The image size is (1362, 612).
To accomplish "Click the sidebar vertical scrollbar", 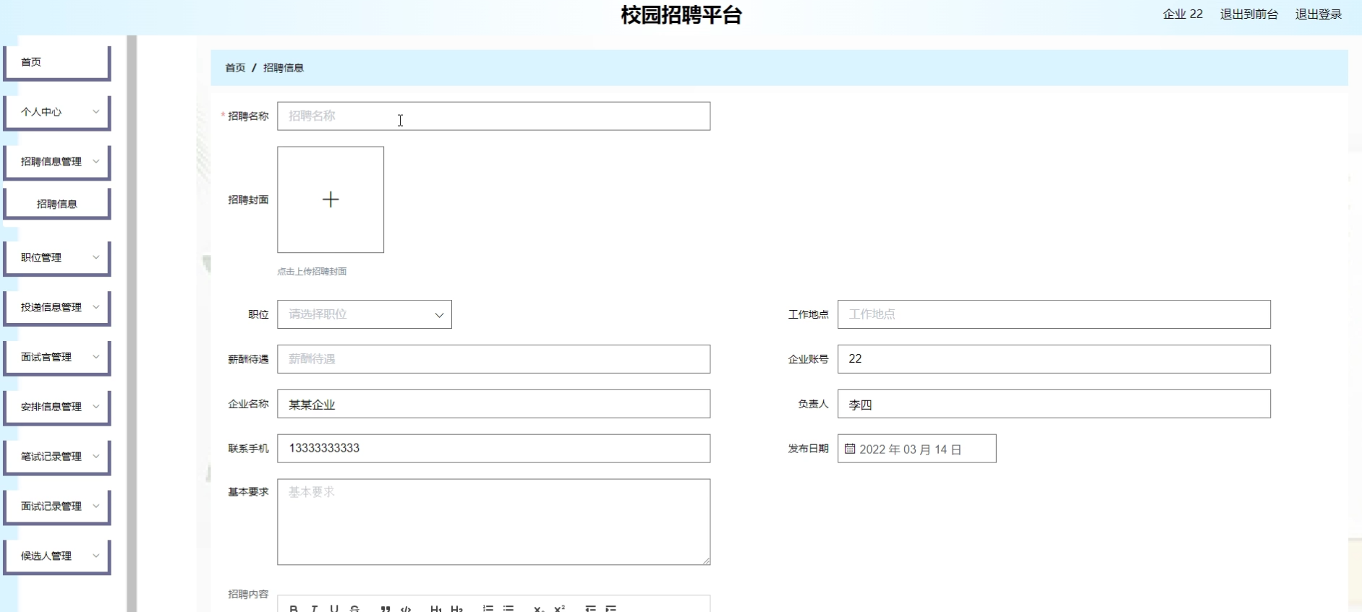I will [132, 324].
